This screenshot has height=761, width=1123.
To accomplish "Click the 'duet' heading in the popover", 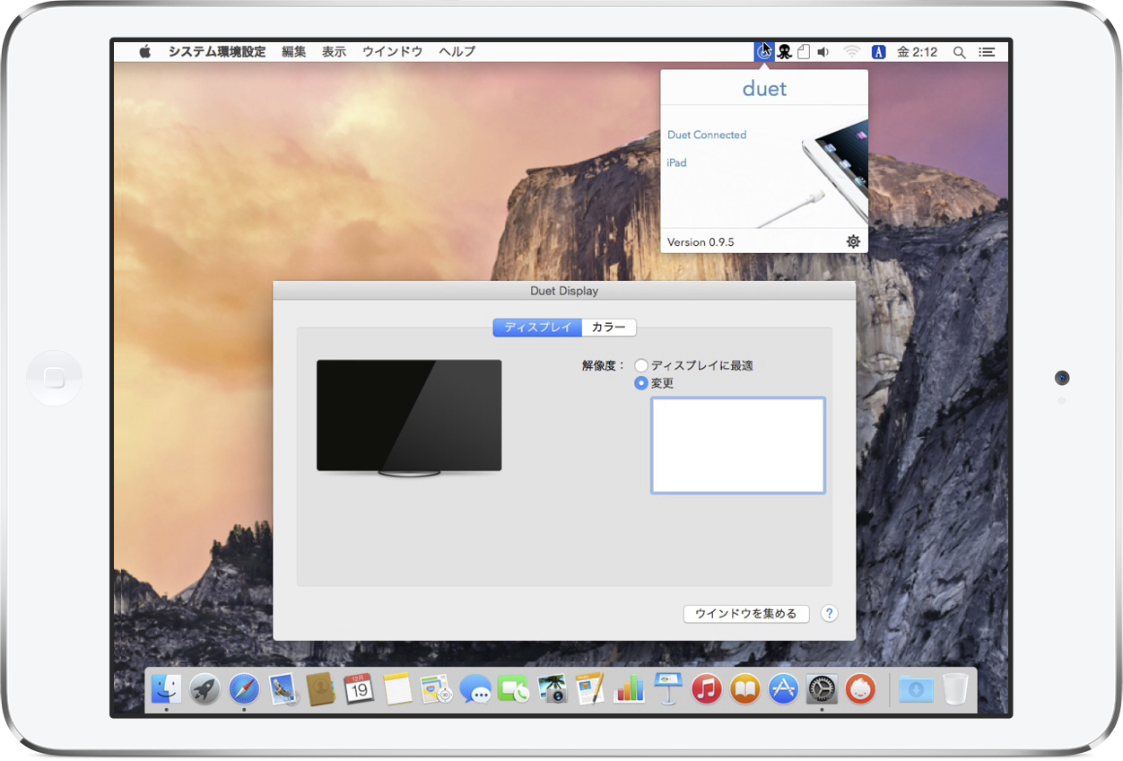I will click(764, 89).
